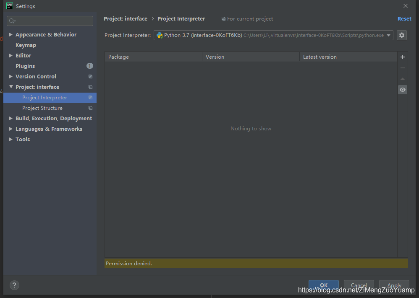Click the Plugins update badge showing 1
Screen dimensions: 419x298
point(90,66)
